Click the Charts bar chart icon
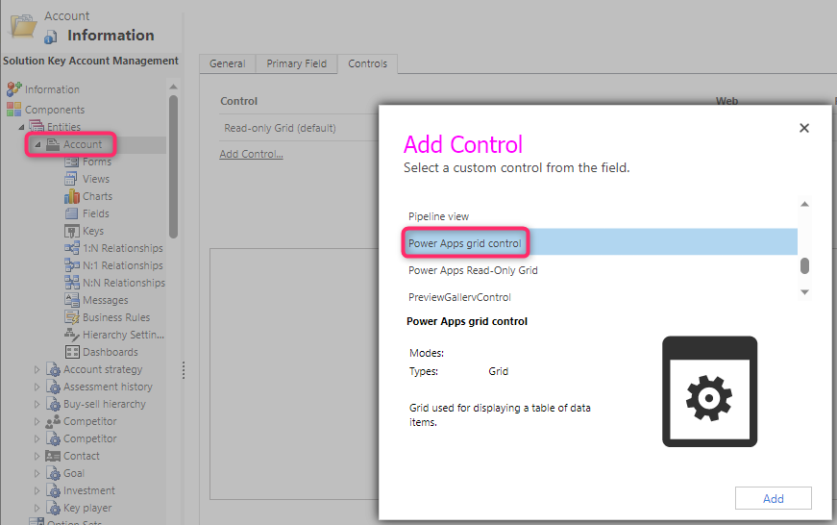This screenshot has width=837, height=525. [71, 196]
